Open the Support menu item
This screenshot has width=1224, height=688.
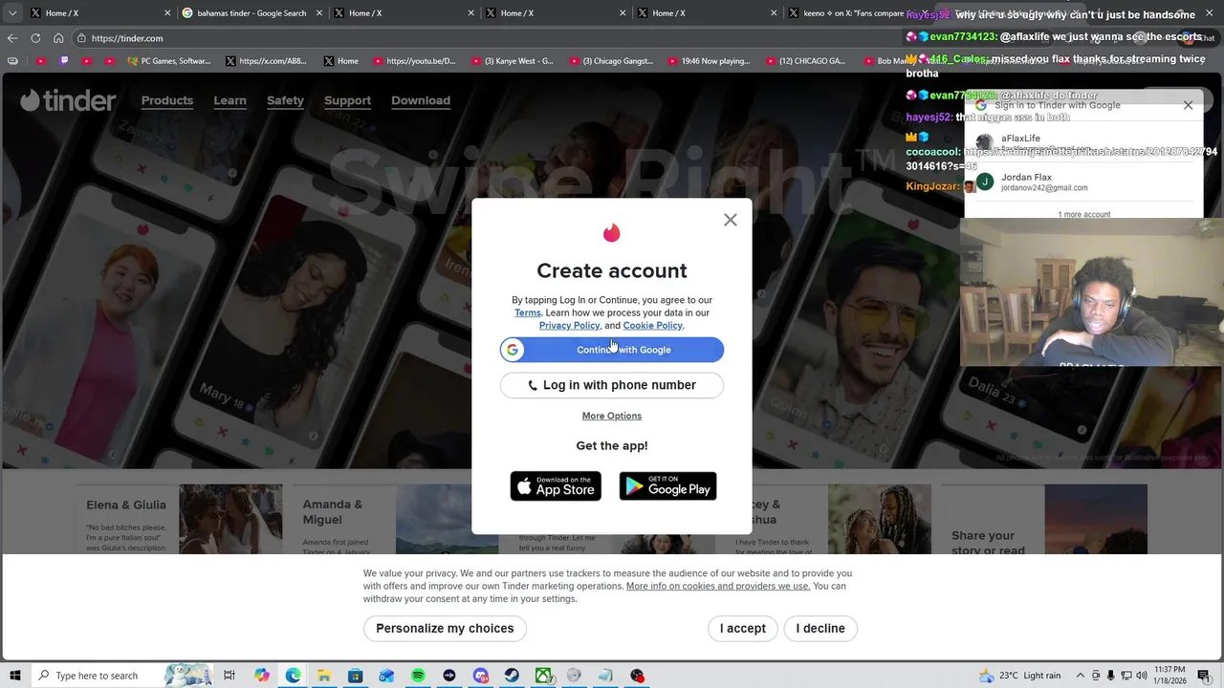pos(347,100)
